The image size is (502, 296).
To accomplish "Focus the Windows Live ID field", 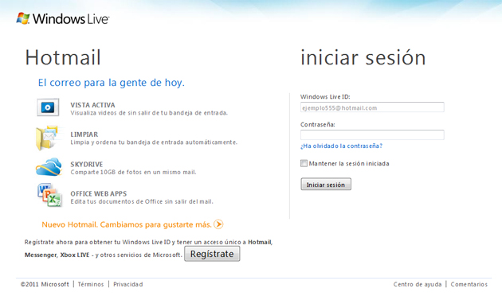I will [372, 107].
